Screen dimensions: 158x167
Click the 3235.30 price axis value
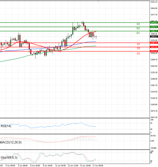tap(154, 72)
